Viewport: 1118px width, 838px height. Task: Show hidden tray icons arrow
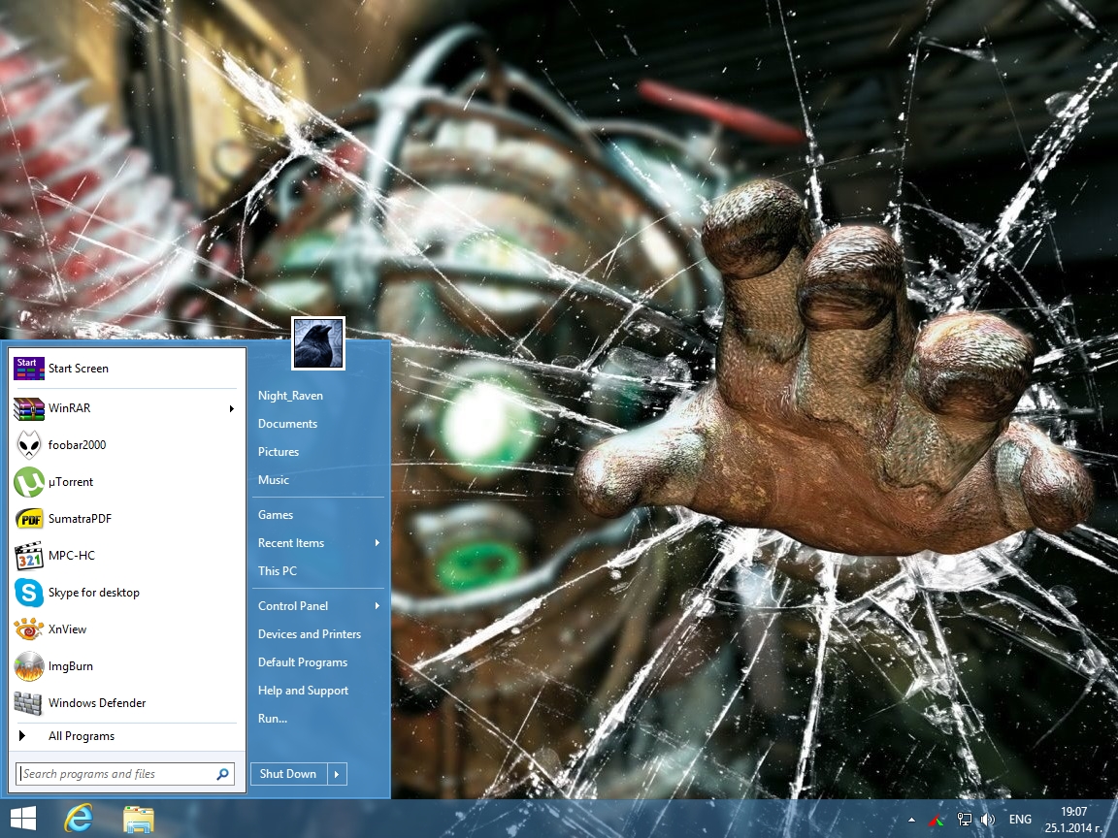912,821
